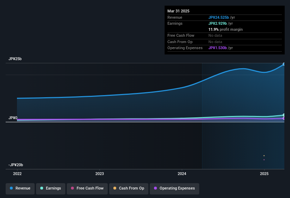Image resolution: width=290 pixels, height=198 pixels.
Task: Click the 2025 x-axis label
Action: tap(264, 174)
